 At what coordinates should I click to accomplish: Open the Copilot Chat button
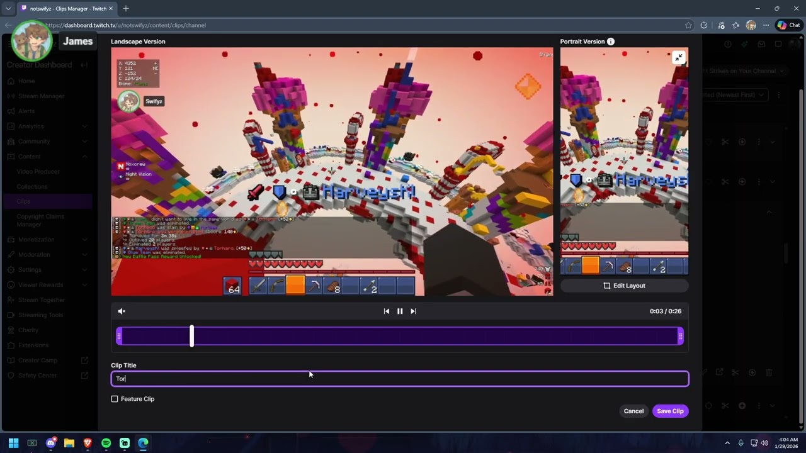click(788, 25)
